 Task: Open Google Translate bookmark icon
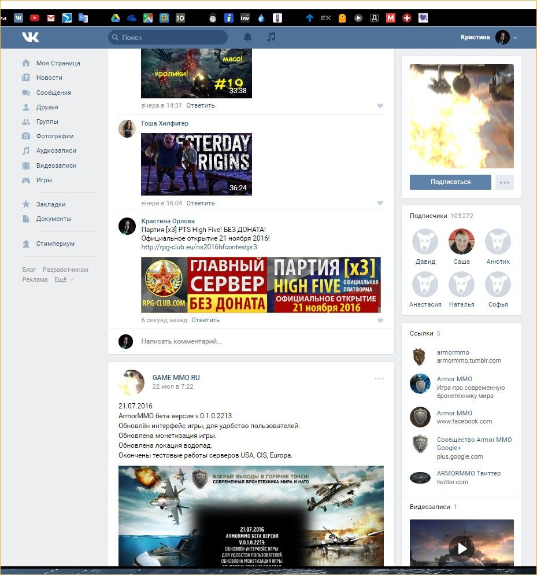83,17
